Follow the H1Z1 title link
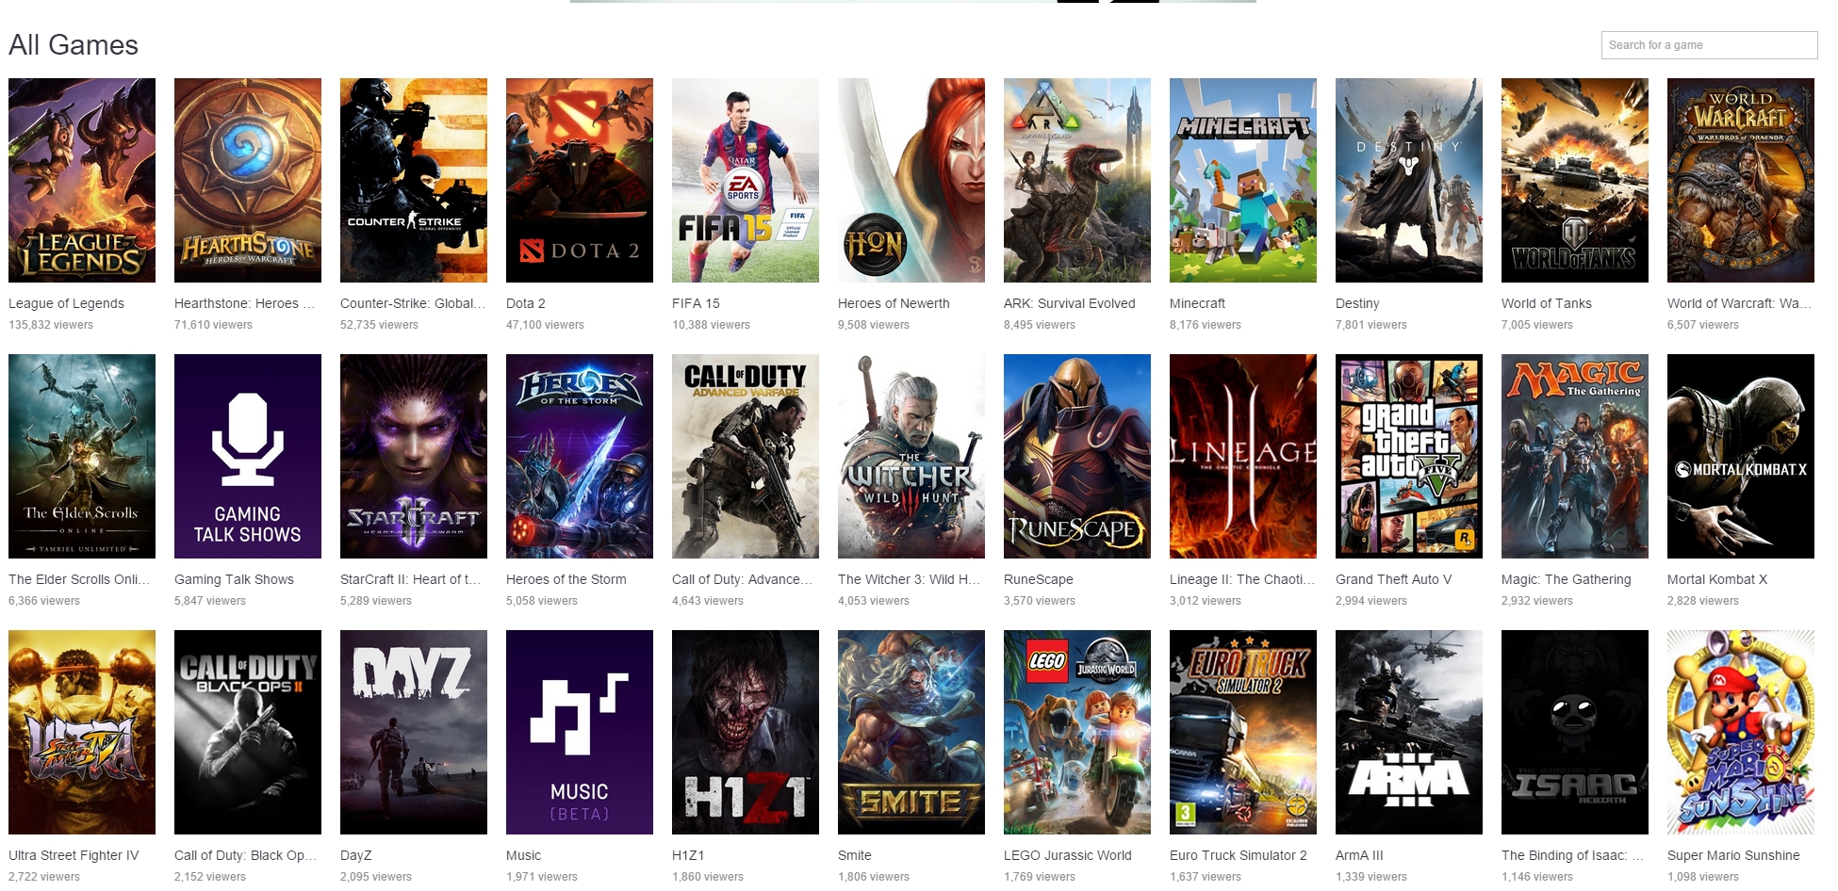1838x891 pixels. [x=688, y=855]
